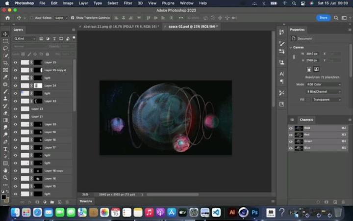
Task: Select the Clone Stamp tool
Action: pyautogui.click(x=5, y=99)
